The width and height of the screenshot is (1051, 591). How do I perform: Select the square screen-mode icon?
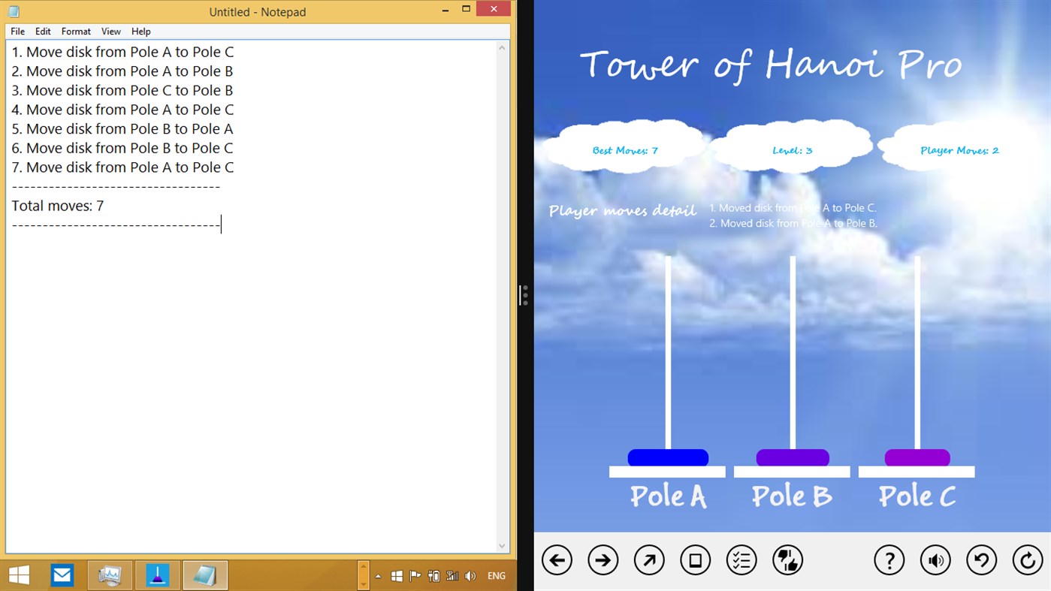pyautogui.click(x=695, y=559)
